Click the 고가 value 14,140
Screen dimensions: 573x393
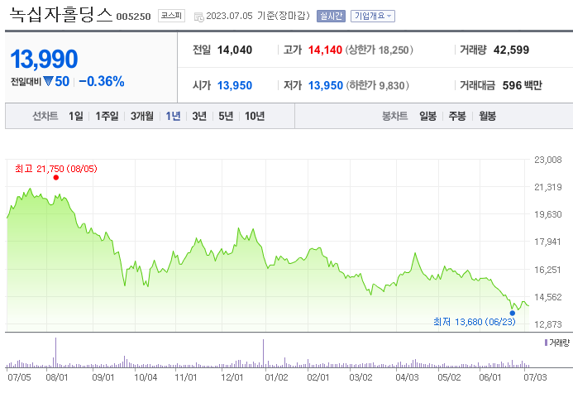click(x=325, y=50)
